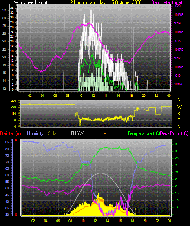Select the Humidity legend label
The image size is (190, 226).
35,133
